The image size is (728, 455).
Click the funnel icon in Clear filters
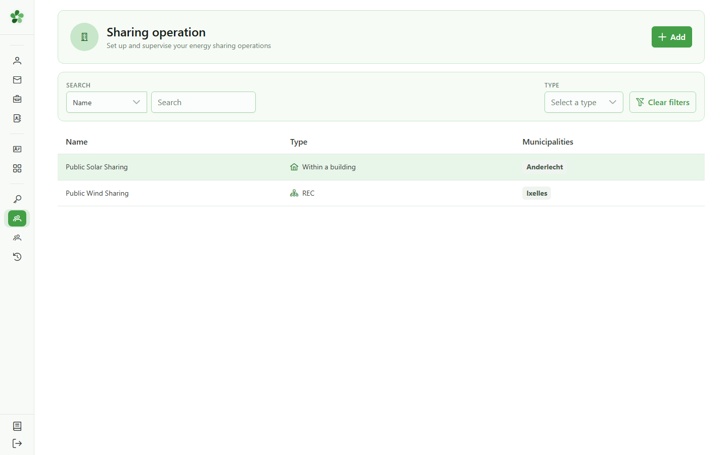pos(640,102)
